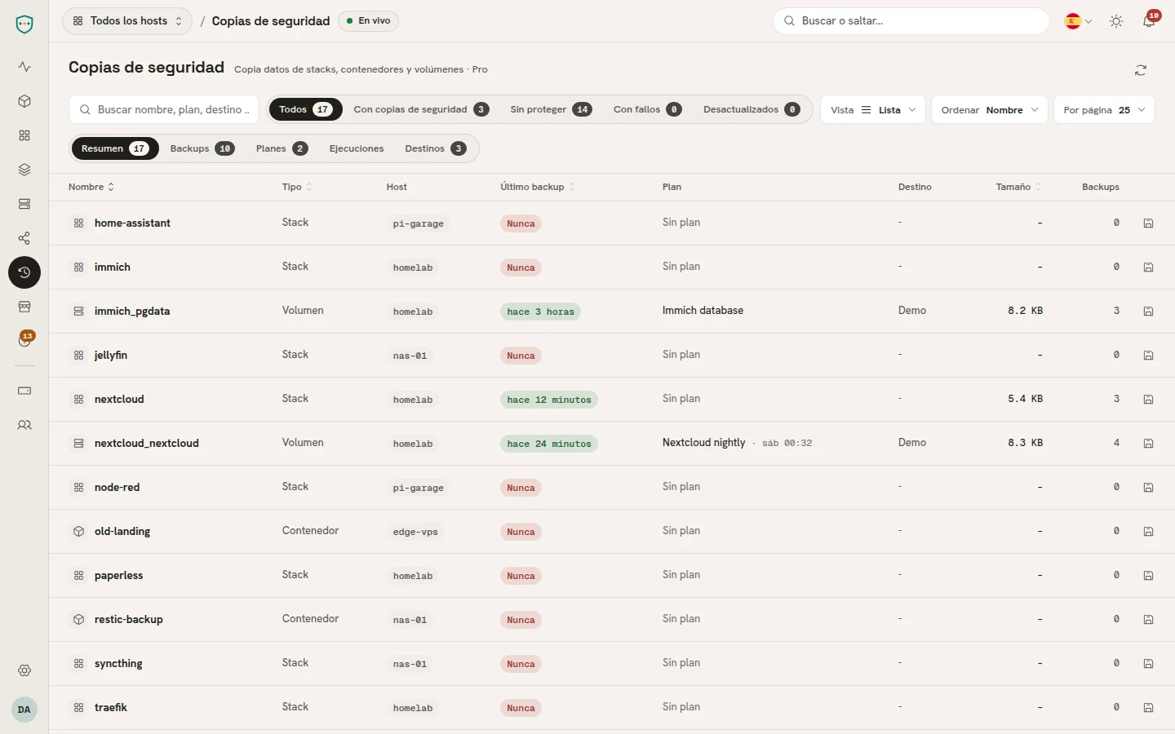
Task: Open the Ordenar Nombre dropdown
Action: (990, 110)
